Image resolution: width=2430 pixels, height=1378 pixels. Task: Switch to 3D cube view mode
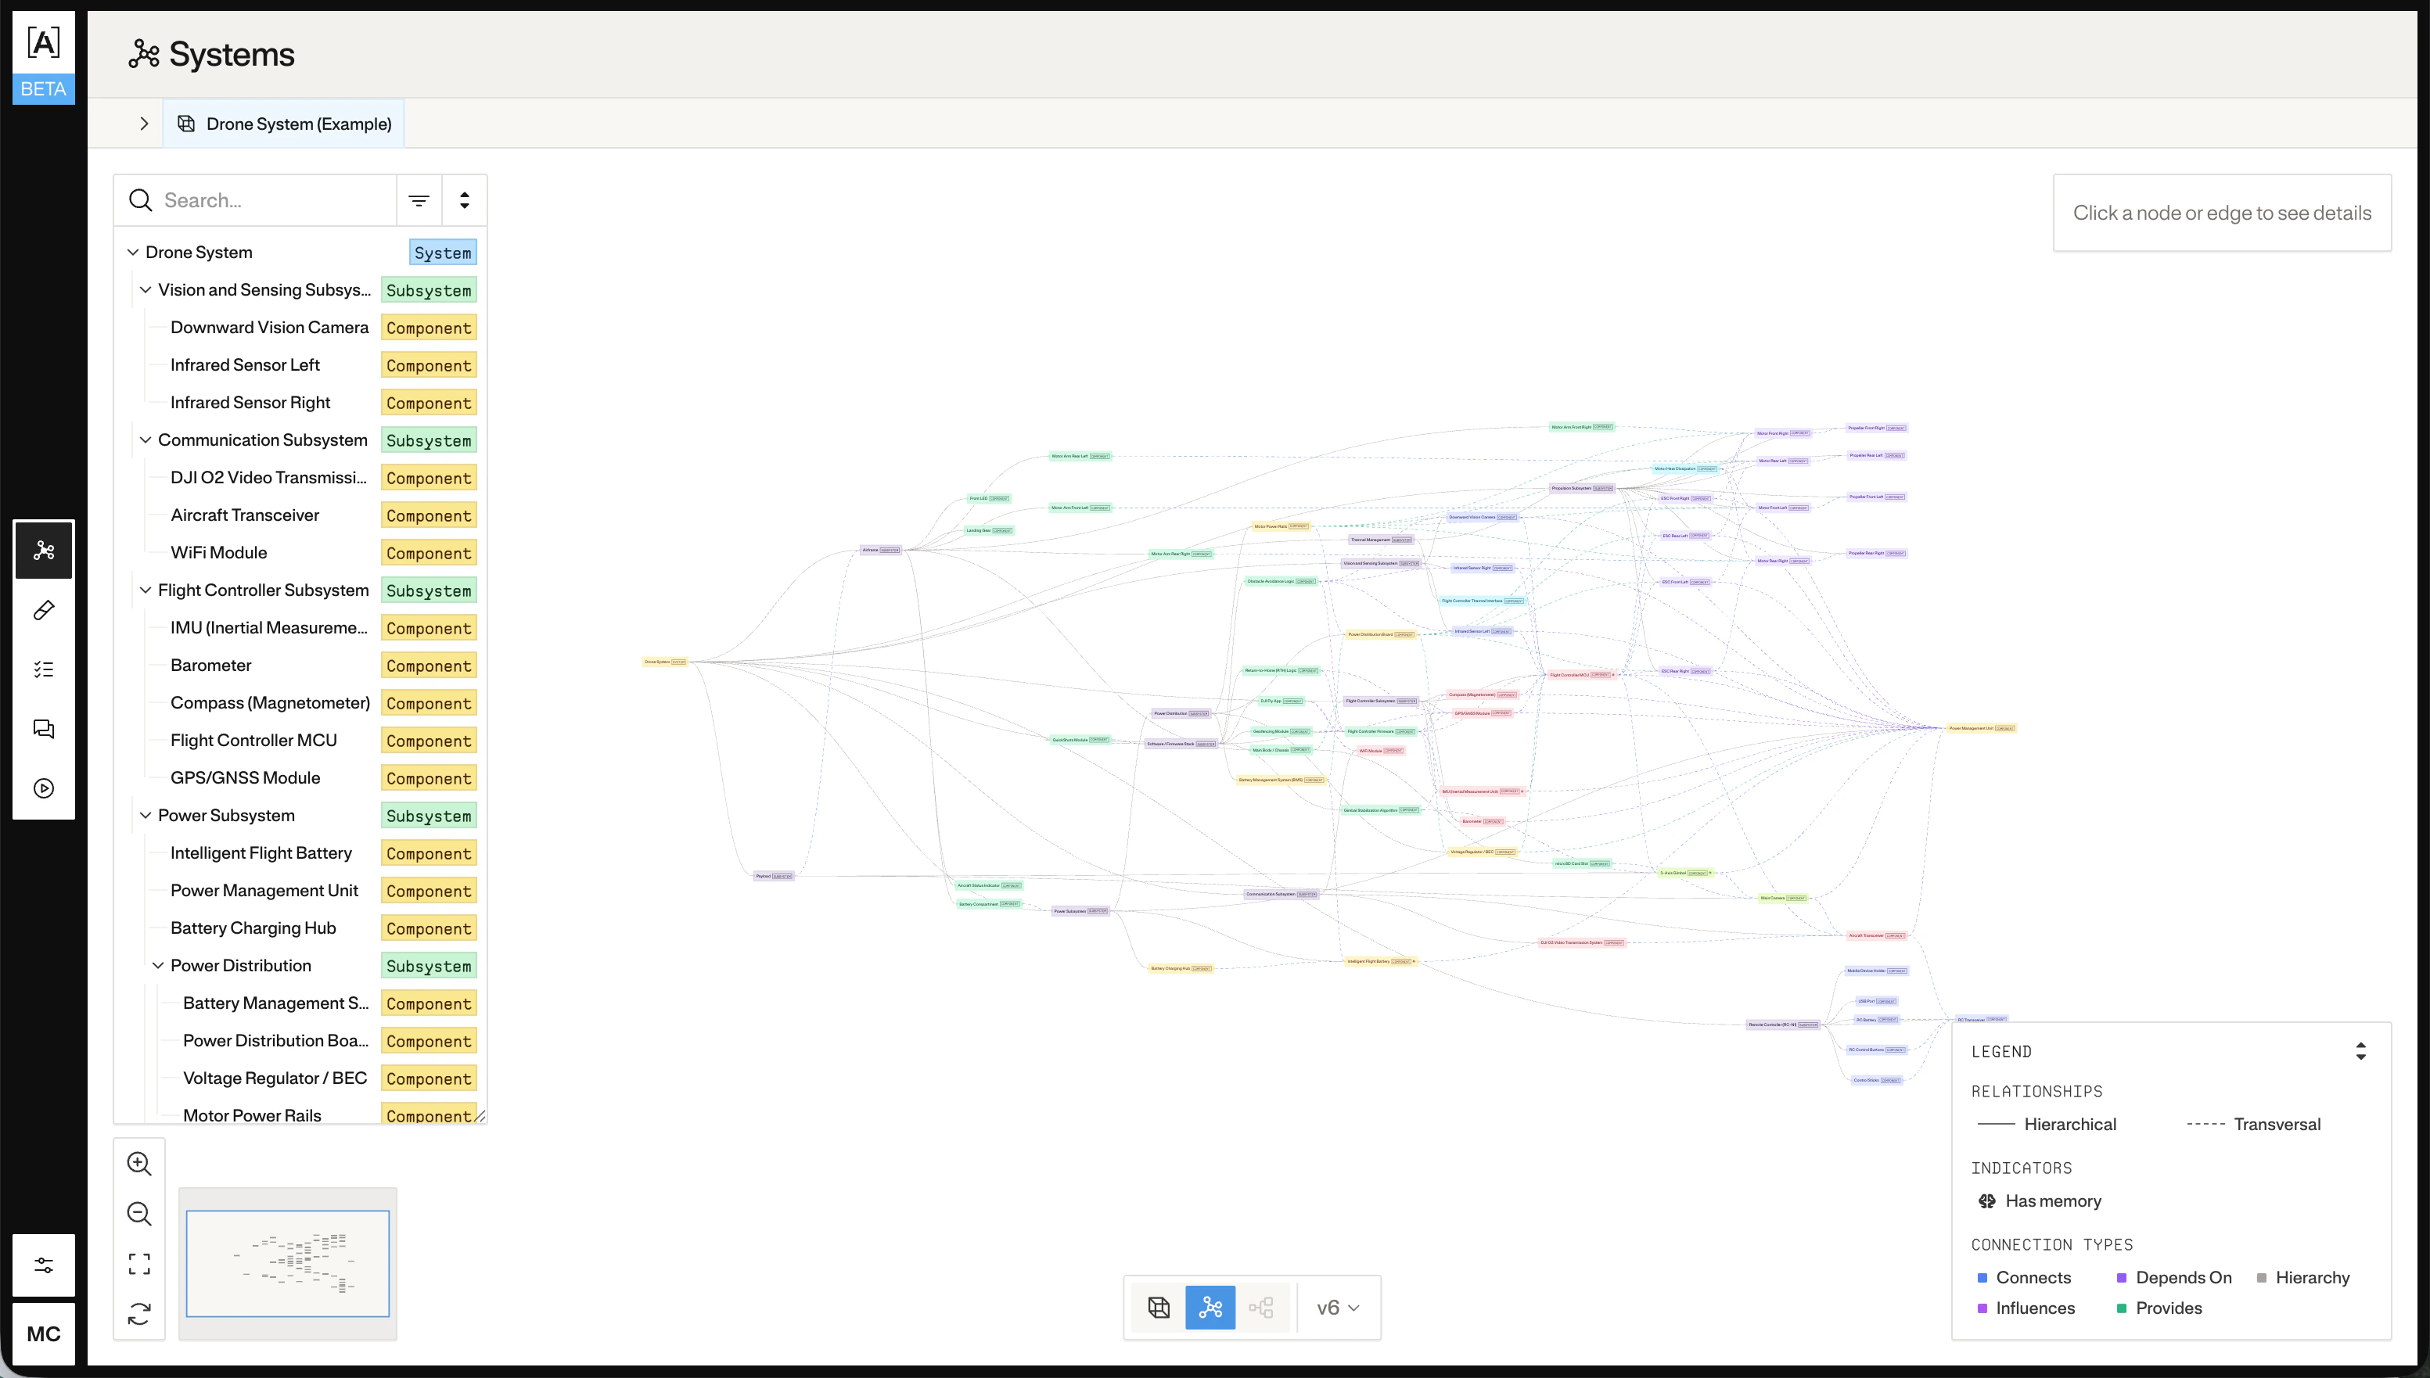1158,1307
